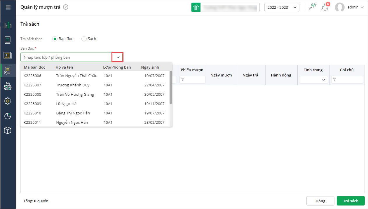Click the admin avatar picture
Screen dimensions: 368x209
click(340, 7)
